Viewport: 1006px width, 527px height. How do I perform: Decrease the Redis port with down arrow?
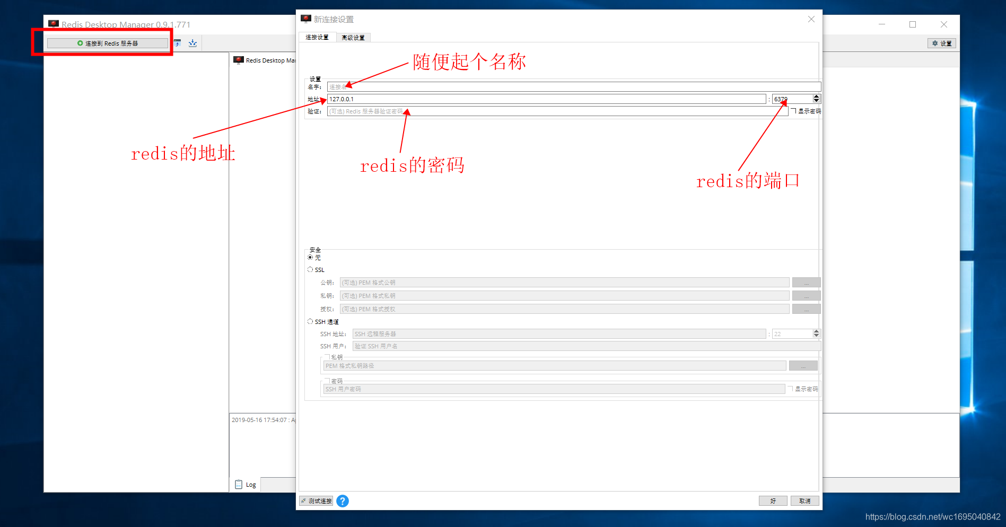click(817, 101)
